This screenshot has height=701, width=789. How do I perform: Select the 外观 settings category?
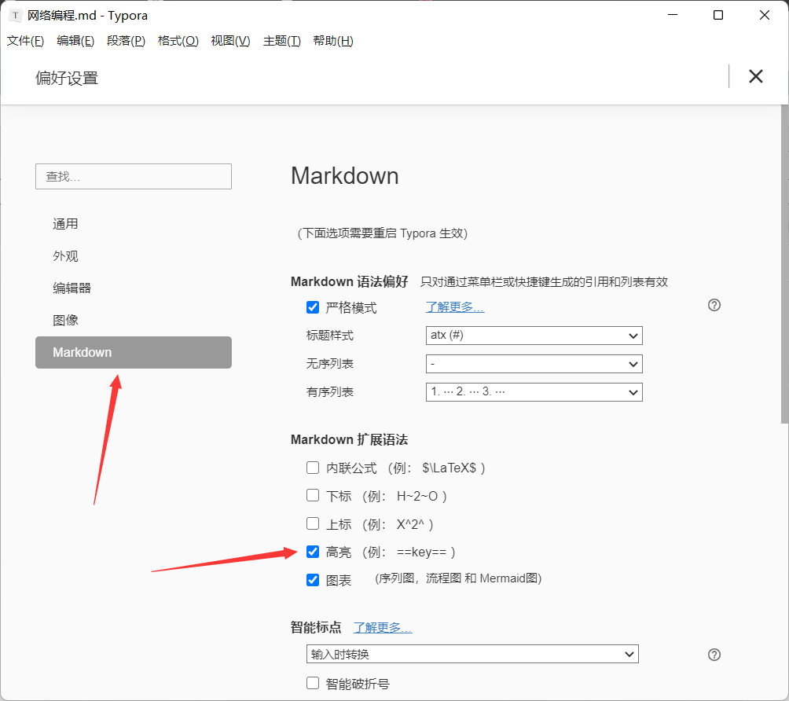pyautogui.click(x=134, y=256)
